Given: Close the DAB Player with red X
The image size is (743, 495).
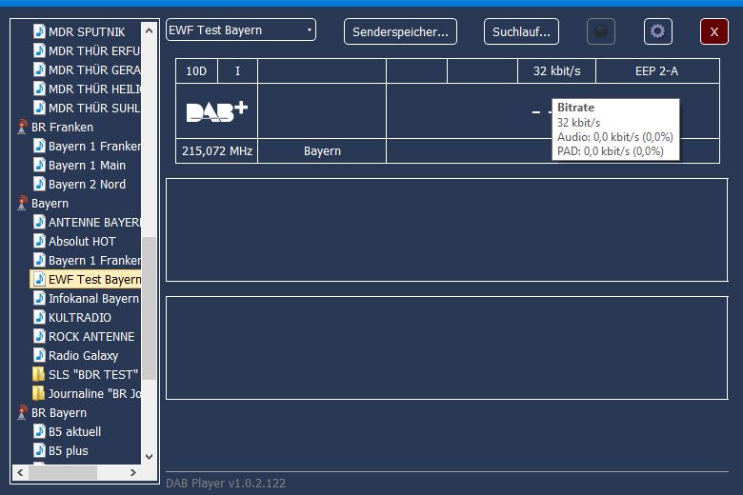Looking at the screenshot, I should coord(713,31).
